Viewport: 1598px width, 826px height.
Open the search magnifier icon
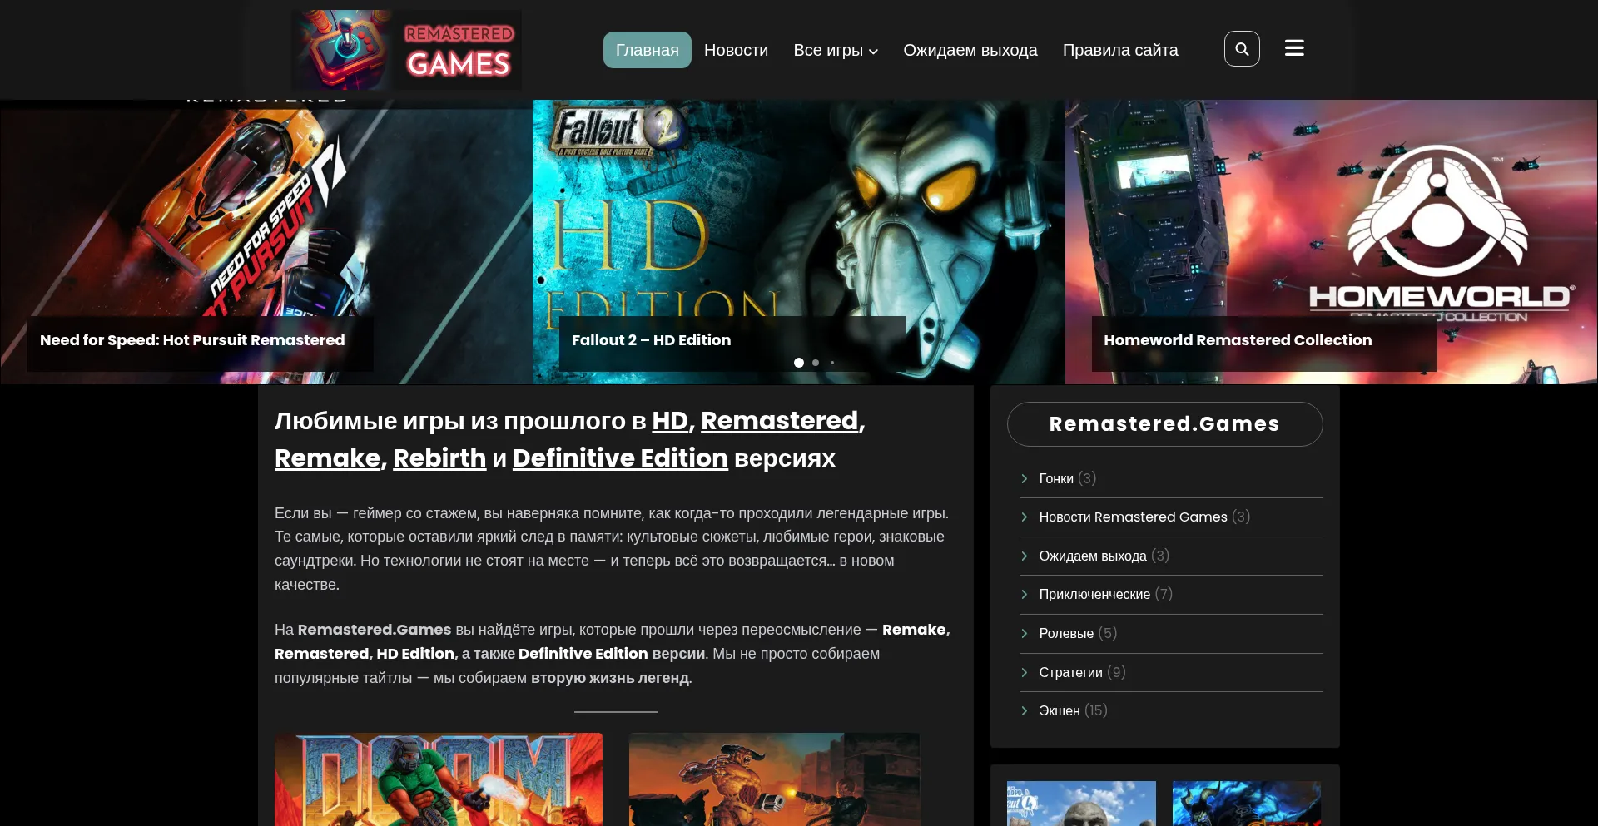1242,49
